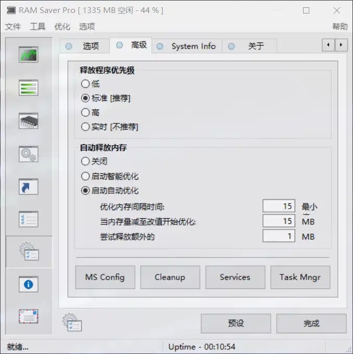Open the gears system tools sidebar icon
The image size is (353, 354).
(x=29, y=154)
